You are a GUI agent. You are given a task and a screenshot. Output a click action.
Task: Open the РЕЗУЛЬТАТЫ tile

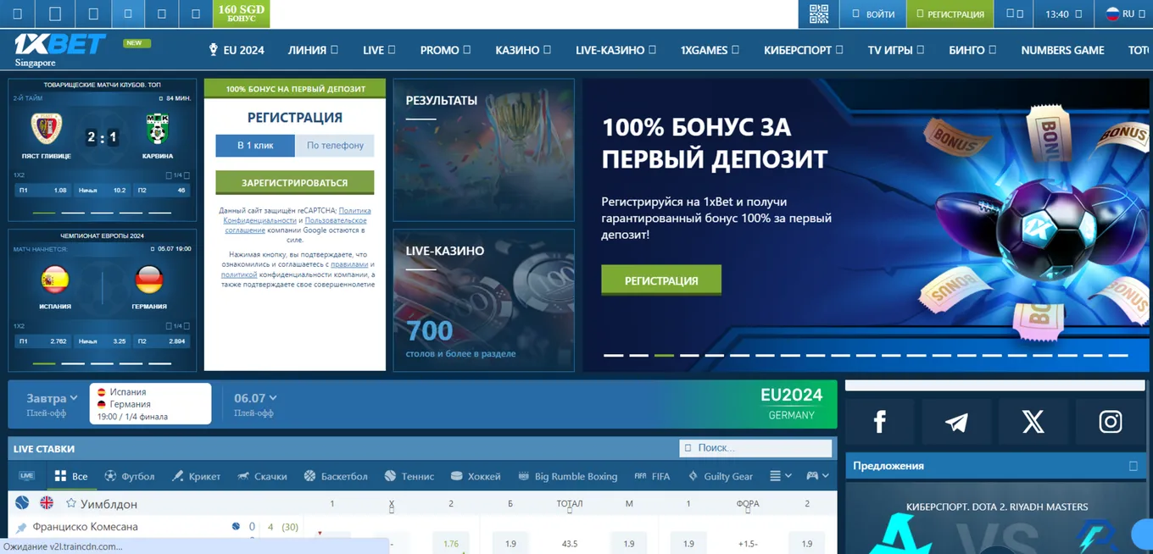point(483,150)
